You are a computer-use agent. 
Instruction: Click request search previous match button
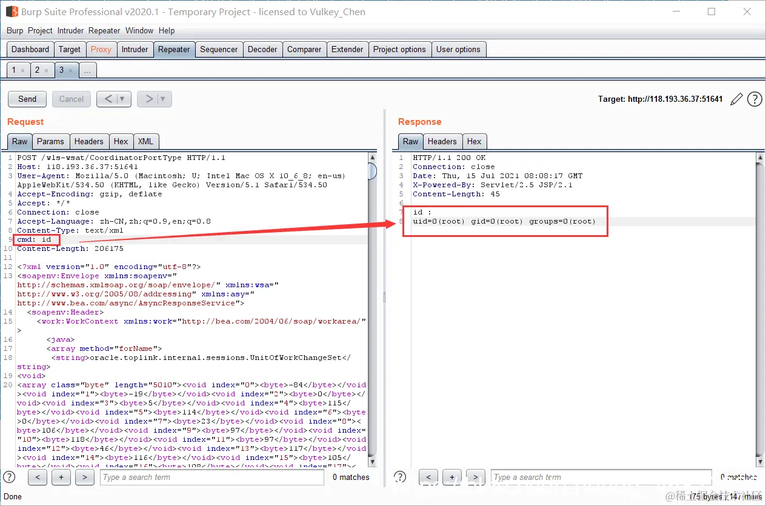click(x=38, y=477)
